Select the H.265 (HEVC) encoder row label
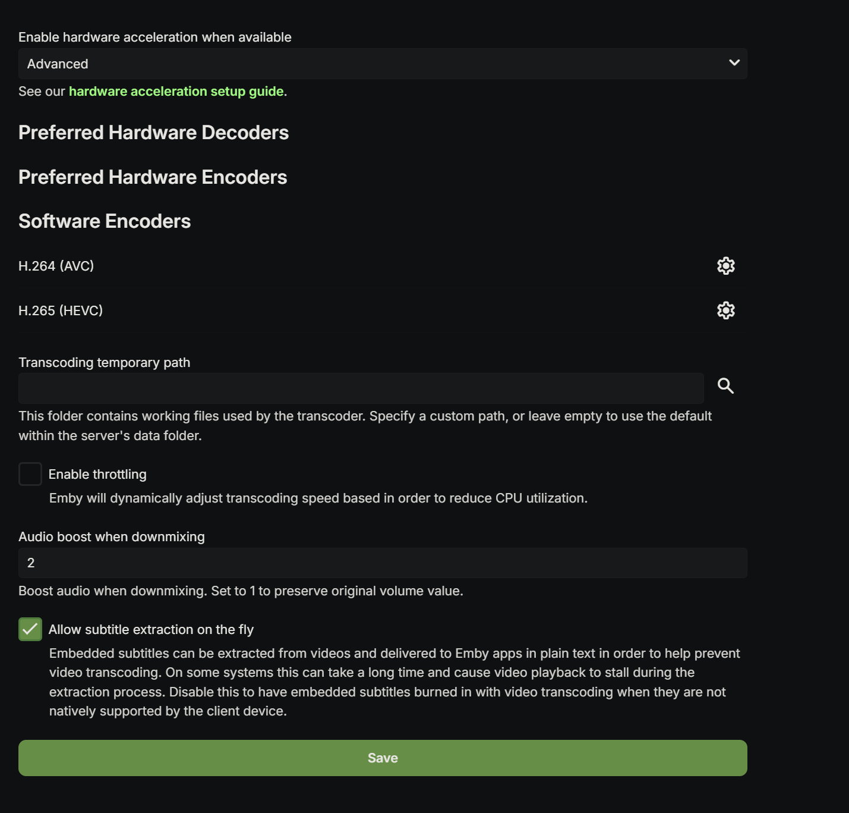 pyautogui.click(x=61, y=310)
